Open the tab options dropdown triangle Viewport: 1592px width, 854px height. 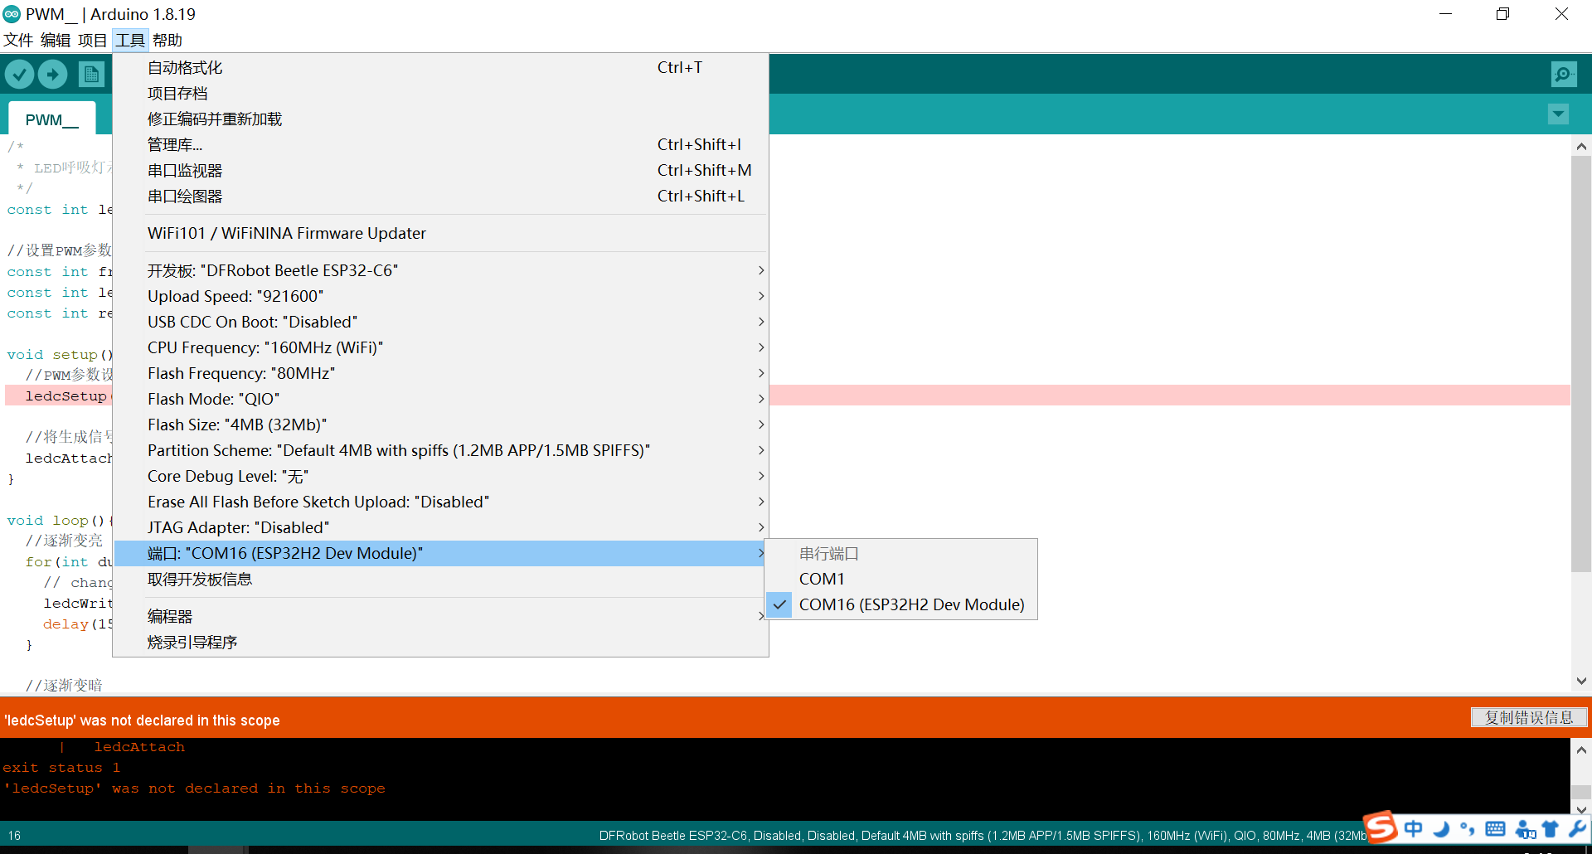point(1559,114)
